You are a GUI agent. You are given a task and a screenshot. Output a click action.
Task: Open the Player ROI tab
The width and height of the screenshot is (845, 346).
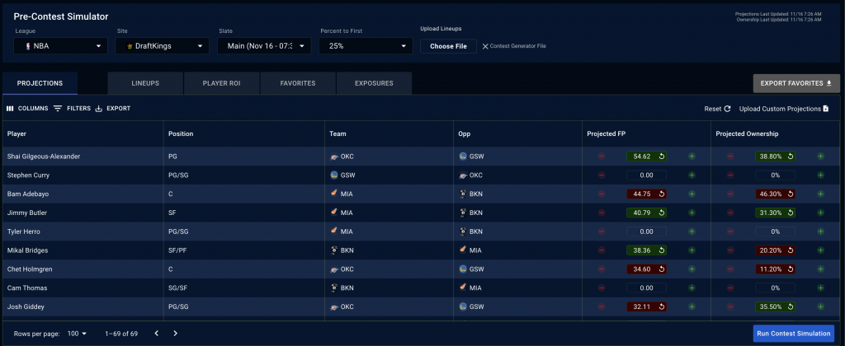221,83
